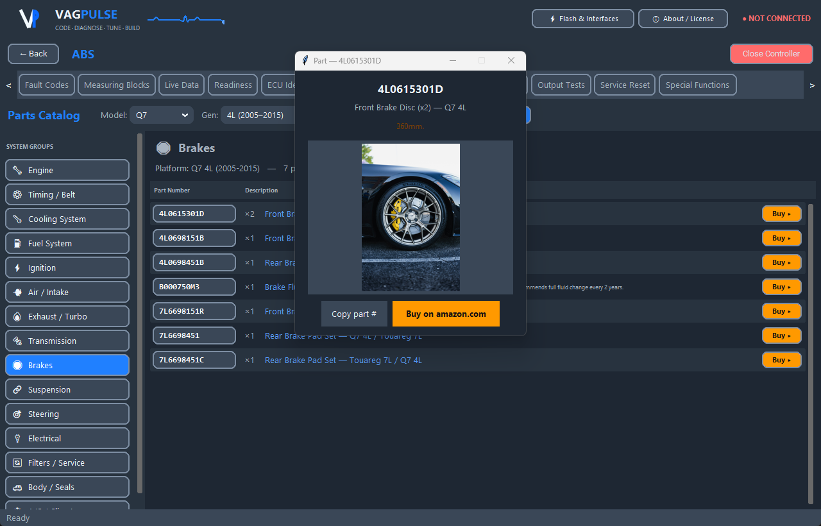
Task: Select the part number button reading exactly 7L6698451
Action: click(x=194, y=335)
